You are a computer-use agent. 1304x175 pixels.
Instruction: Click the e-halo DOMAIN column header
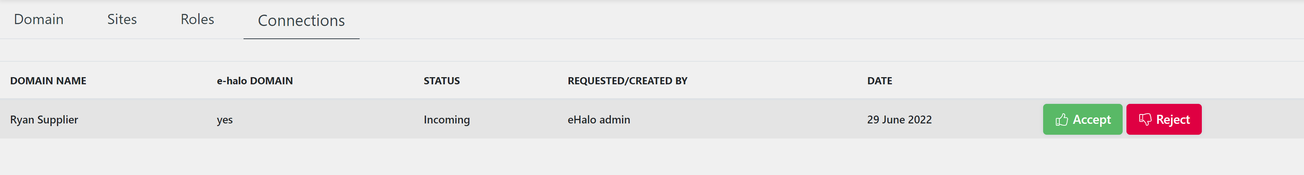(254, 81)
